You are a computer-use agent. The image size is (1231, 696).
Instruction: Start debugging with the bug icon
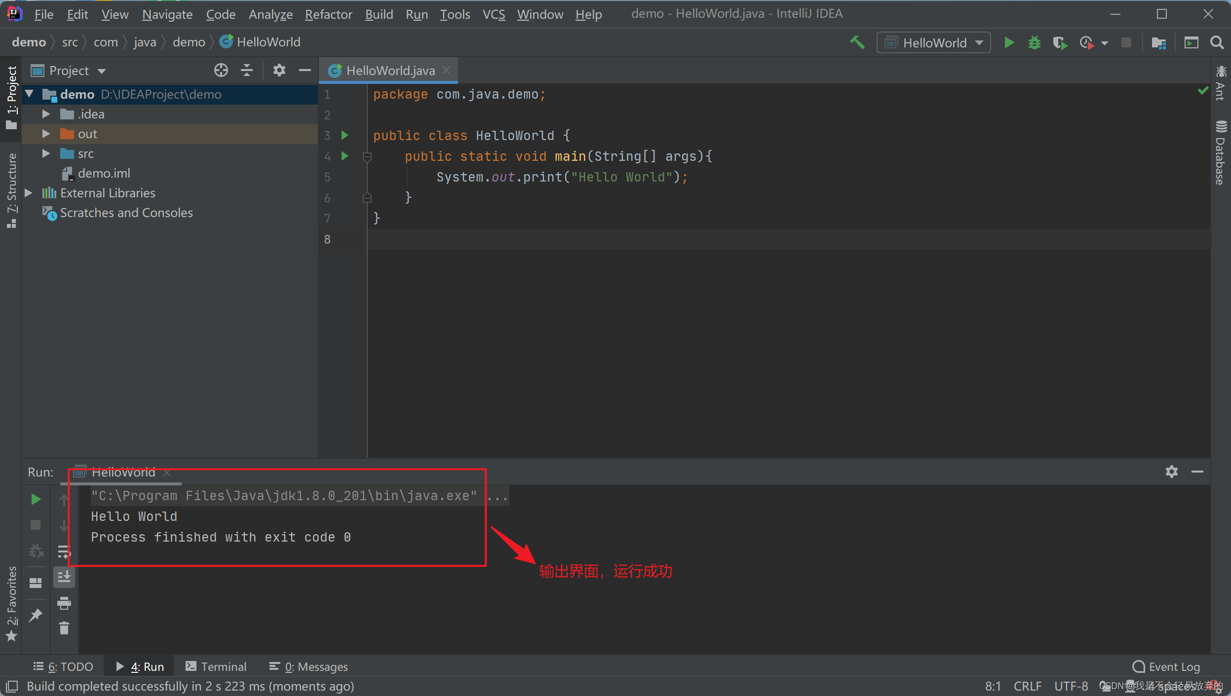point(1034,43)
